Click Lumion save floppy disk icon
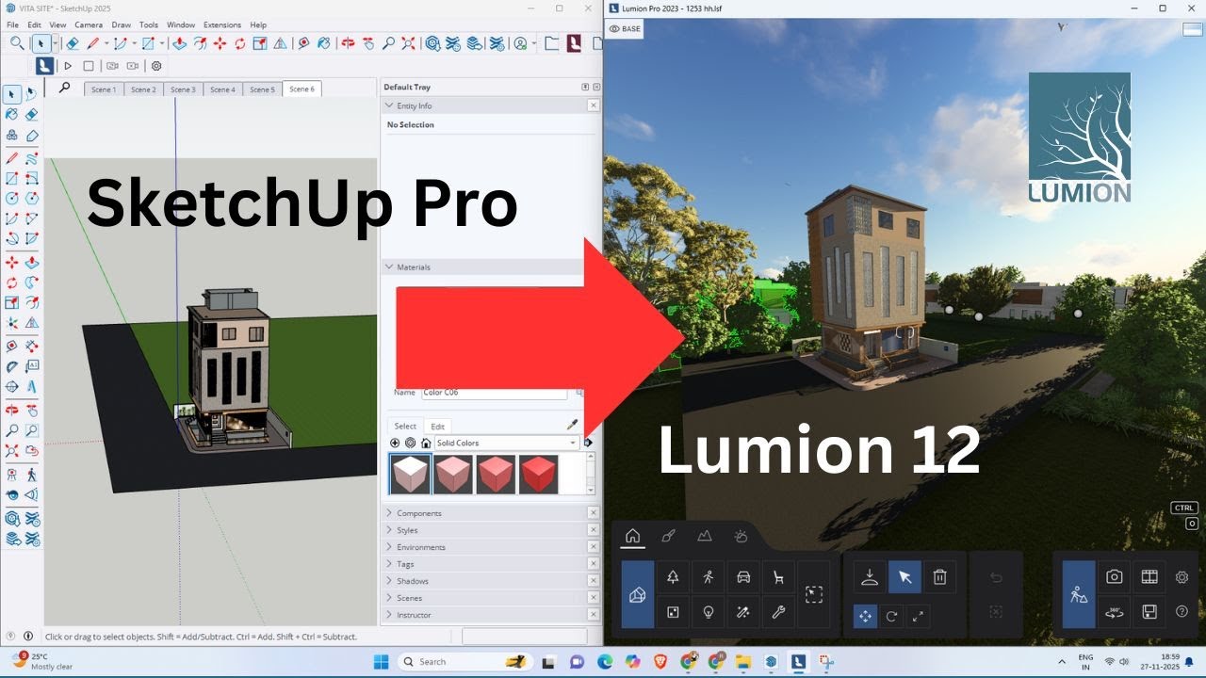Image resolution: width=1206 pixels, height=678 pixels. click(1149, 612)
